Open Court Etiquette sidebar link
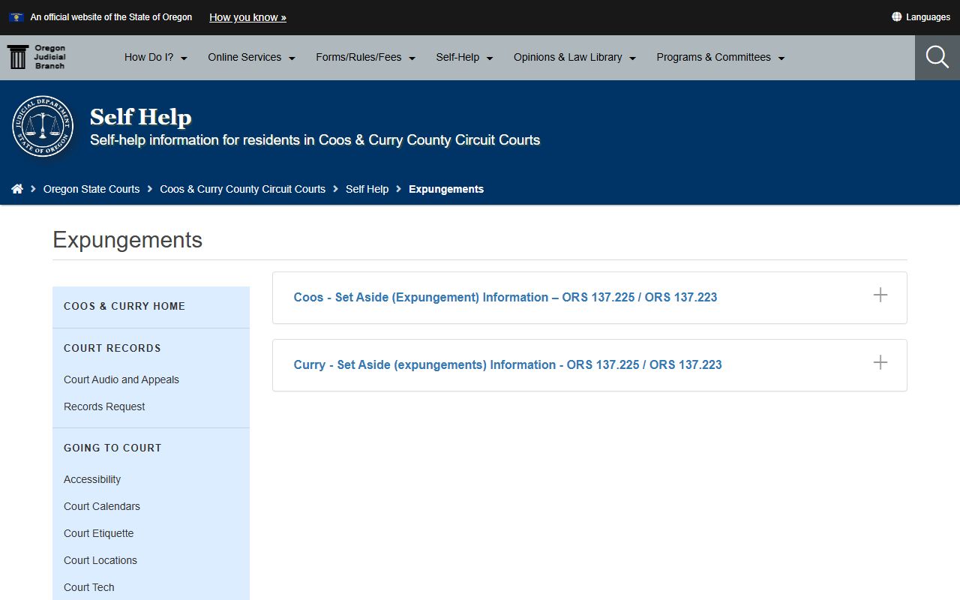This screenshot has width=960, height=600. click(x=99, y=533)
